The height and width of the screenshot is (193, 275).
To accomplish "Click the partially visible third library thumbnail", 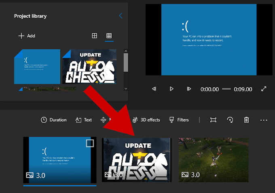I will tap(47, 89).
